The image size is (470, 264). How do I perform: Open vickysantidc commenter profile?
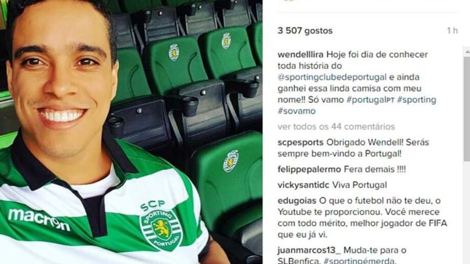point(303,185)
